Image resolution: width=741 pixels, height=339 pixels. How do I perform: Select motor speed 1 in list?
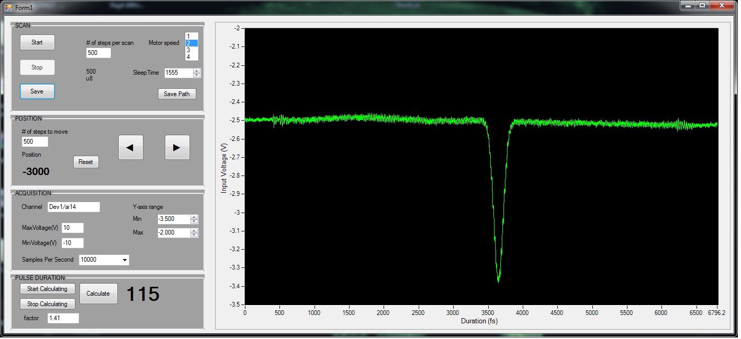[x=192, y=37]
